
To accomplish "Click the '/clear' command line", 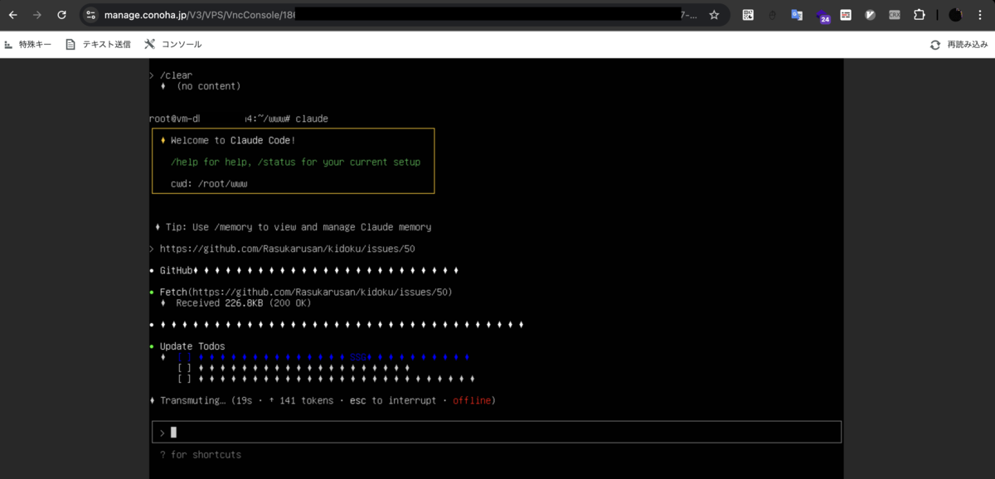I will (176, 75).
